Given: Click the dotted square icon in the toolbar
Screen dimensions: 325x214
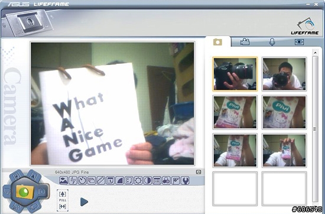Looking at the screenshot, I should click(x=129, y=181).
